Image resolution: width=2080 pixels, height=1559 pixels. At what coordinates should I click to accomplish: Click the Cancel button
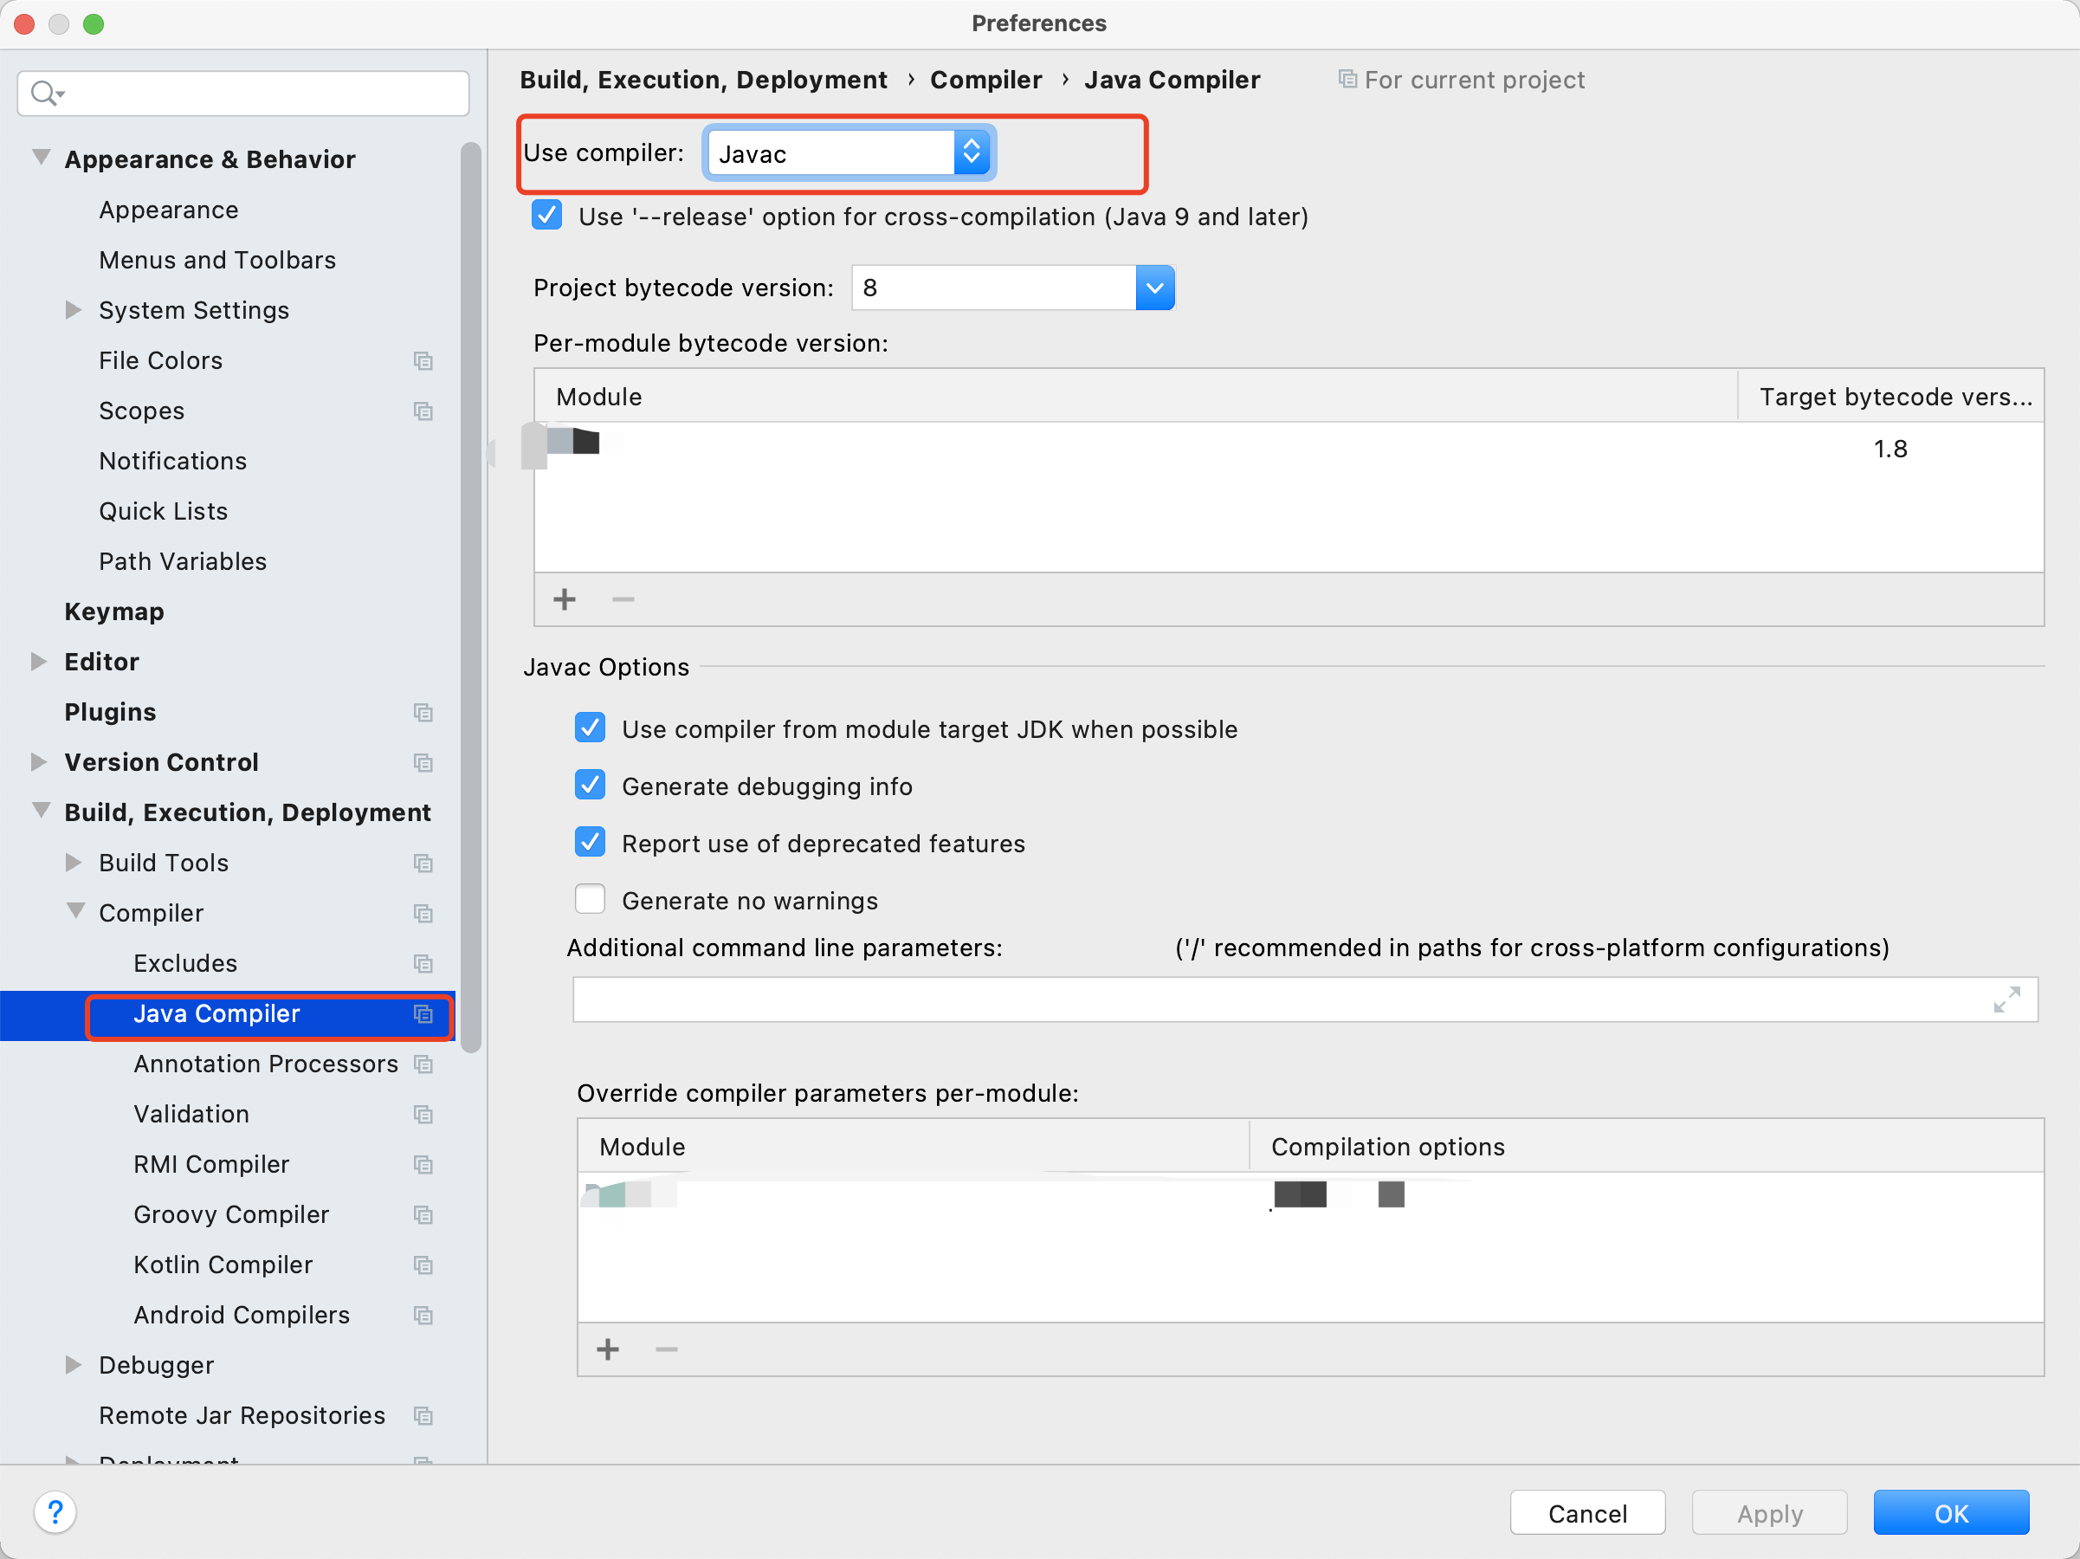coord(1587,1513)
